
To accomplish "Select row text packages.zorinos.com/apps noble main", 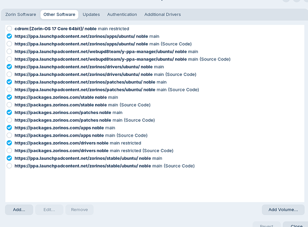I will [65, 128].
